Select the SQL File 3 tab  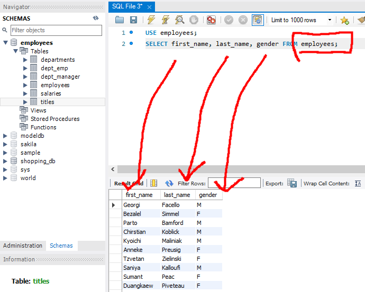(127, 6)
